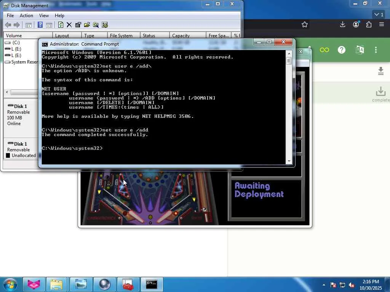Viewport: 390px width, 292px height.
Task: Click the Command Prompt taskbar button
Action: pyautogui.click(x=152, y=284)
